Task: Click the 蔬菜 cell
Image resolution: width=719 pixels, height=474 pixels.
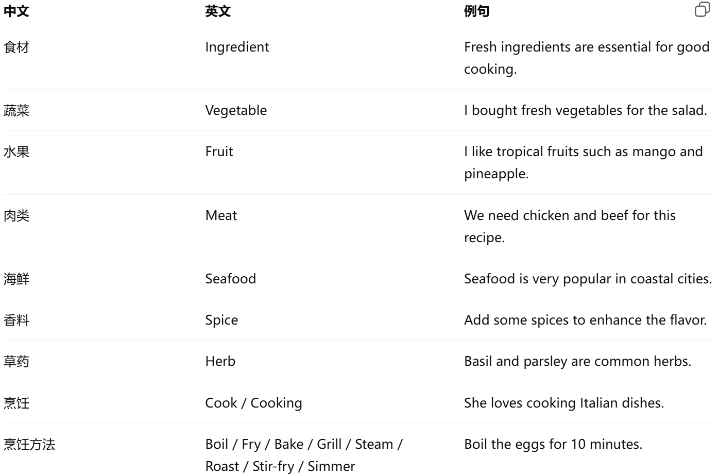Action: tap(16, 111)
